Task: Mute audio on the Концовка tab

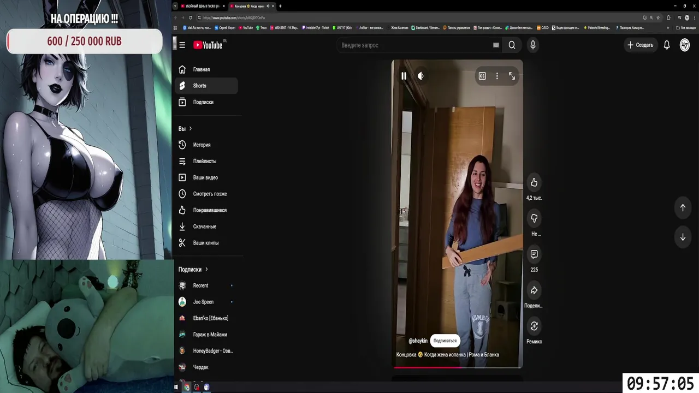Action: pyautogui.click(x=268, y=6)
